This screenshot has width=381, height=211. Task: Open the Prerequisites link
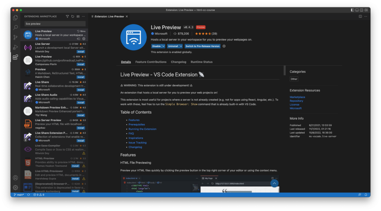pos(137,124)
